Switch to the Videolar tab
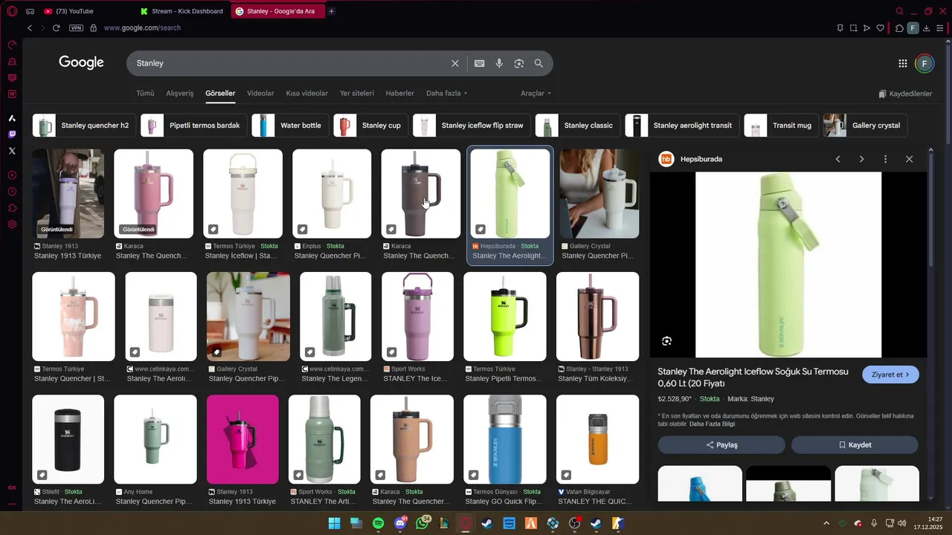Viewport: 952px width, 535px height. 260,94
